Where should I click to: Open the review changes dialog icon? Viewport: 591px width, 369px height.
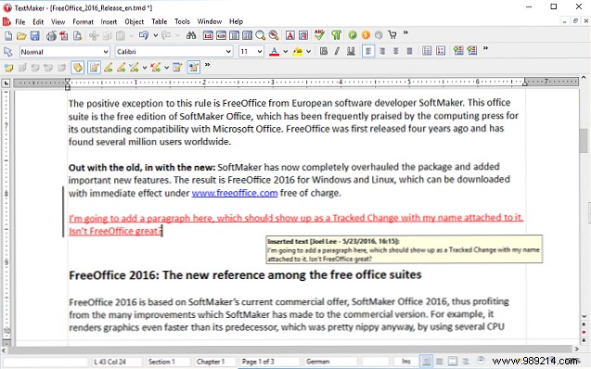[x=177, y=68]
